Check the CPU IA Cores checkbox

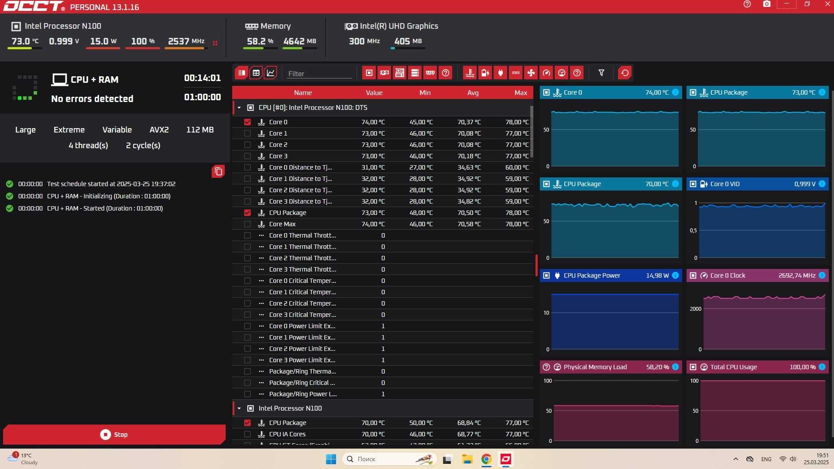click(247, 434)
